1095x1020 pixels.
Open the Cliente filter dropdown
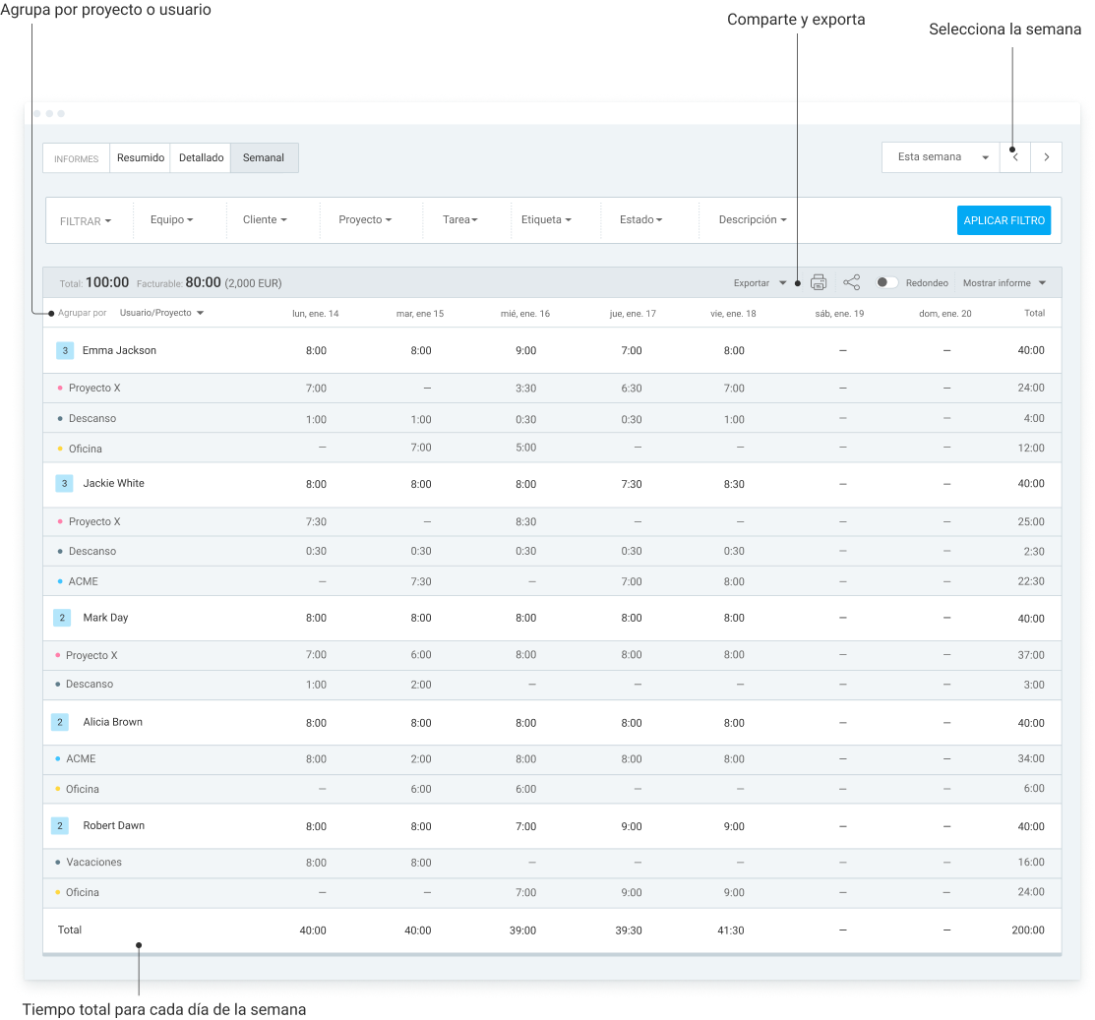point(265,220)
